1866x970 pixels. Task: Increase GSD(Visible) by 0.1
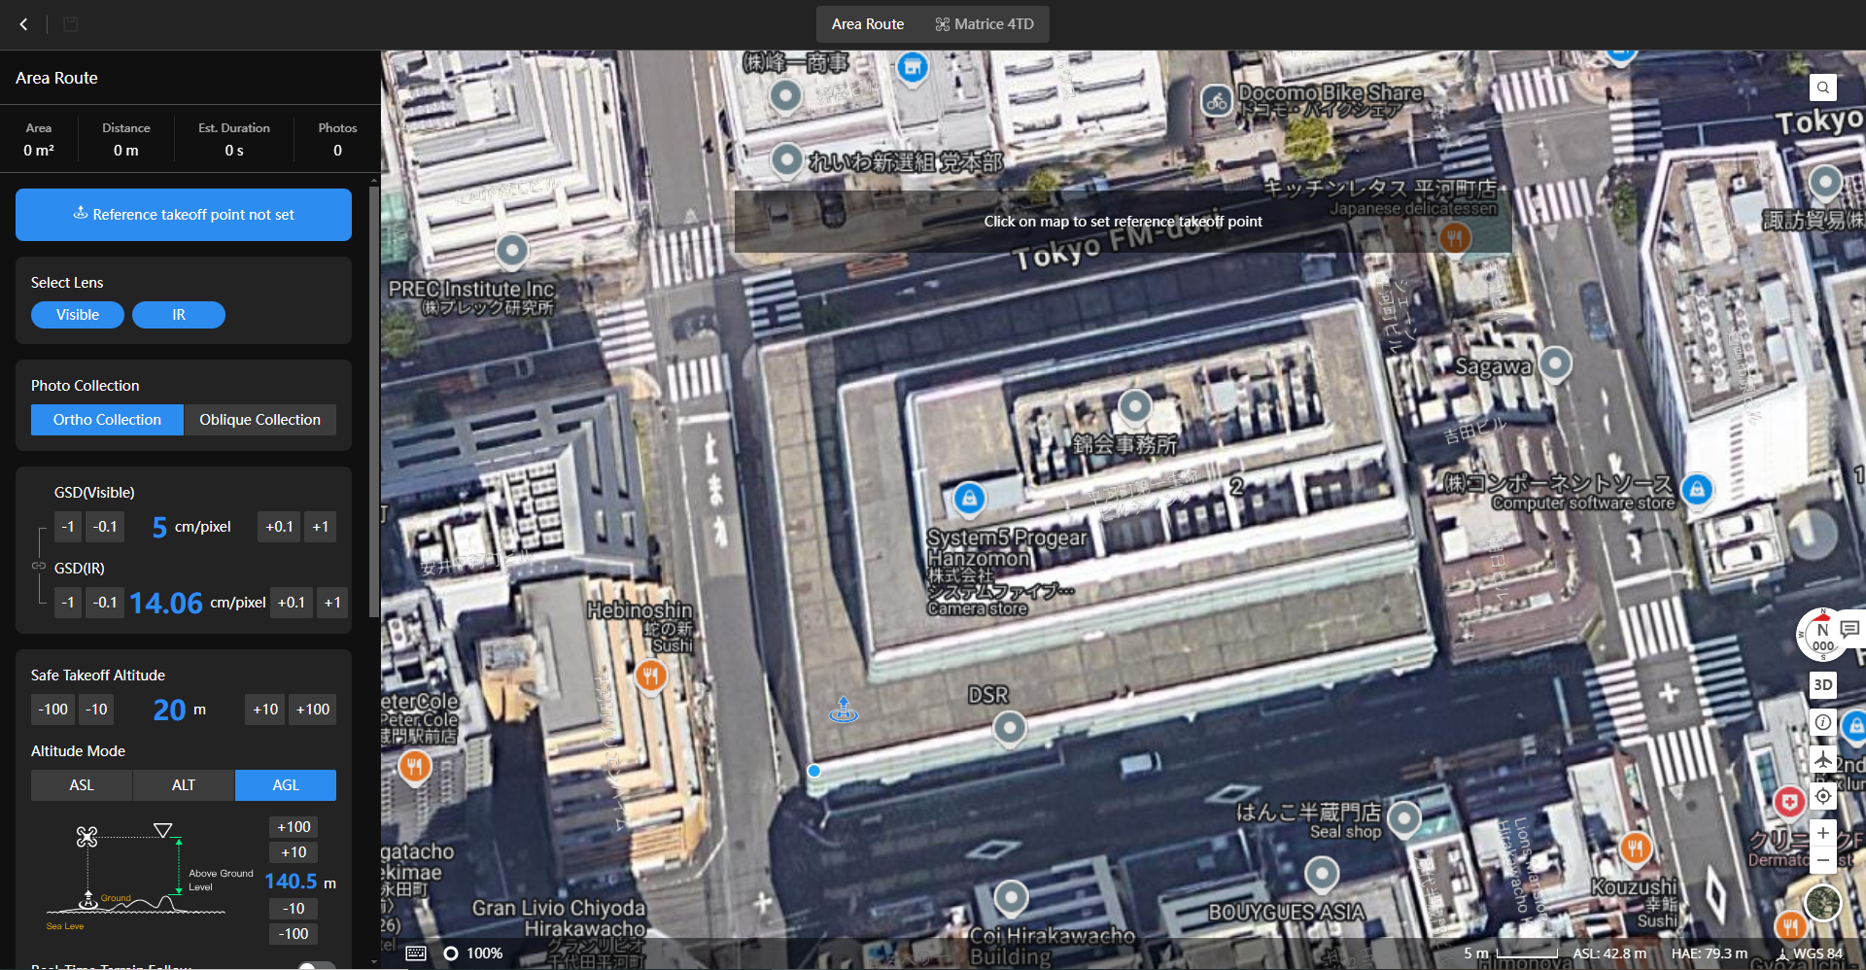click(x=279, y=527)
